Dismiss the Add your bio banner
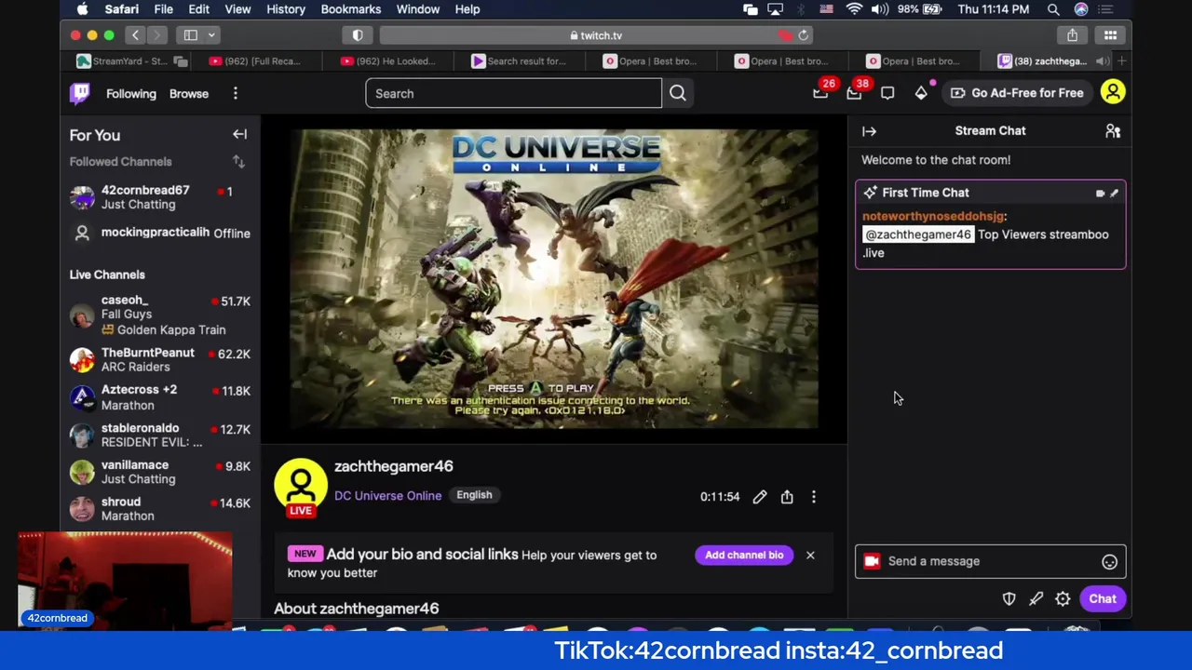This screenshot has height=670, width=1192. [810, 556]
